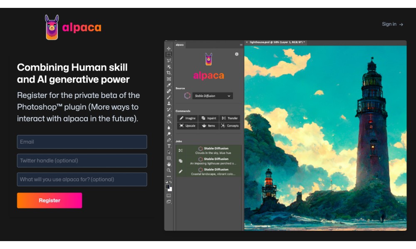The width and height of the screenshot is (416, 249).
Task: Click the Sign in link
Action: (392, 24)
